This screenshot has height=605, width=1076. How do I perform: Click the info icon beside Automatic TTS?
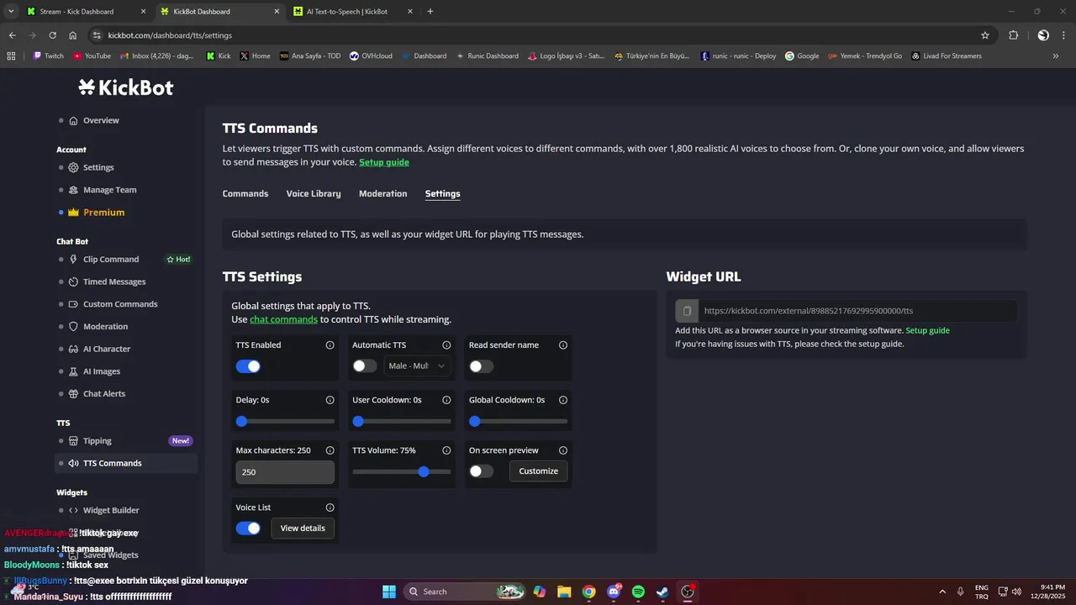(x=446, y=345)
